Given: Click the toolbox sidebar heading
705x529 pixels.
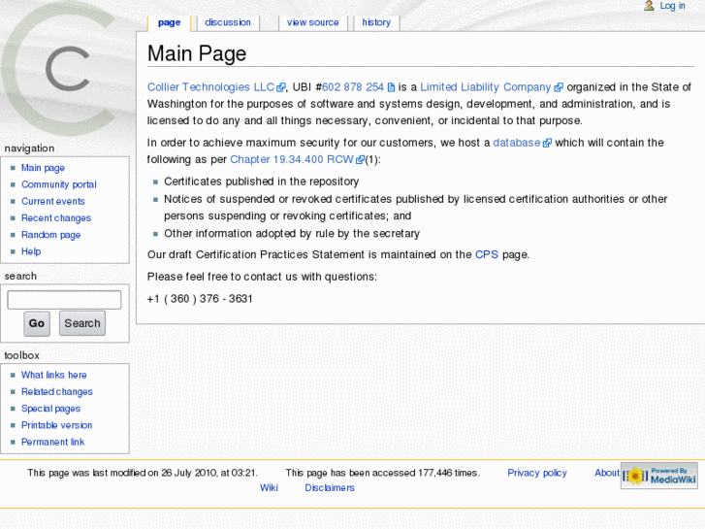Looking at the screenshot, I should [21, 355].
